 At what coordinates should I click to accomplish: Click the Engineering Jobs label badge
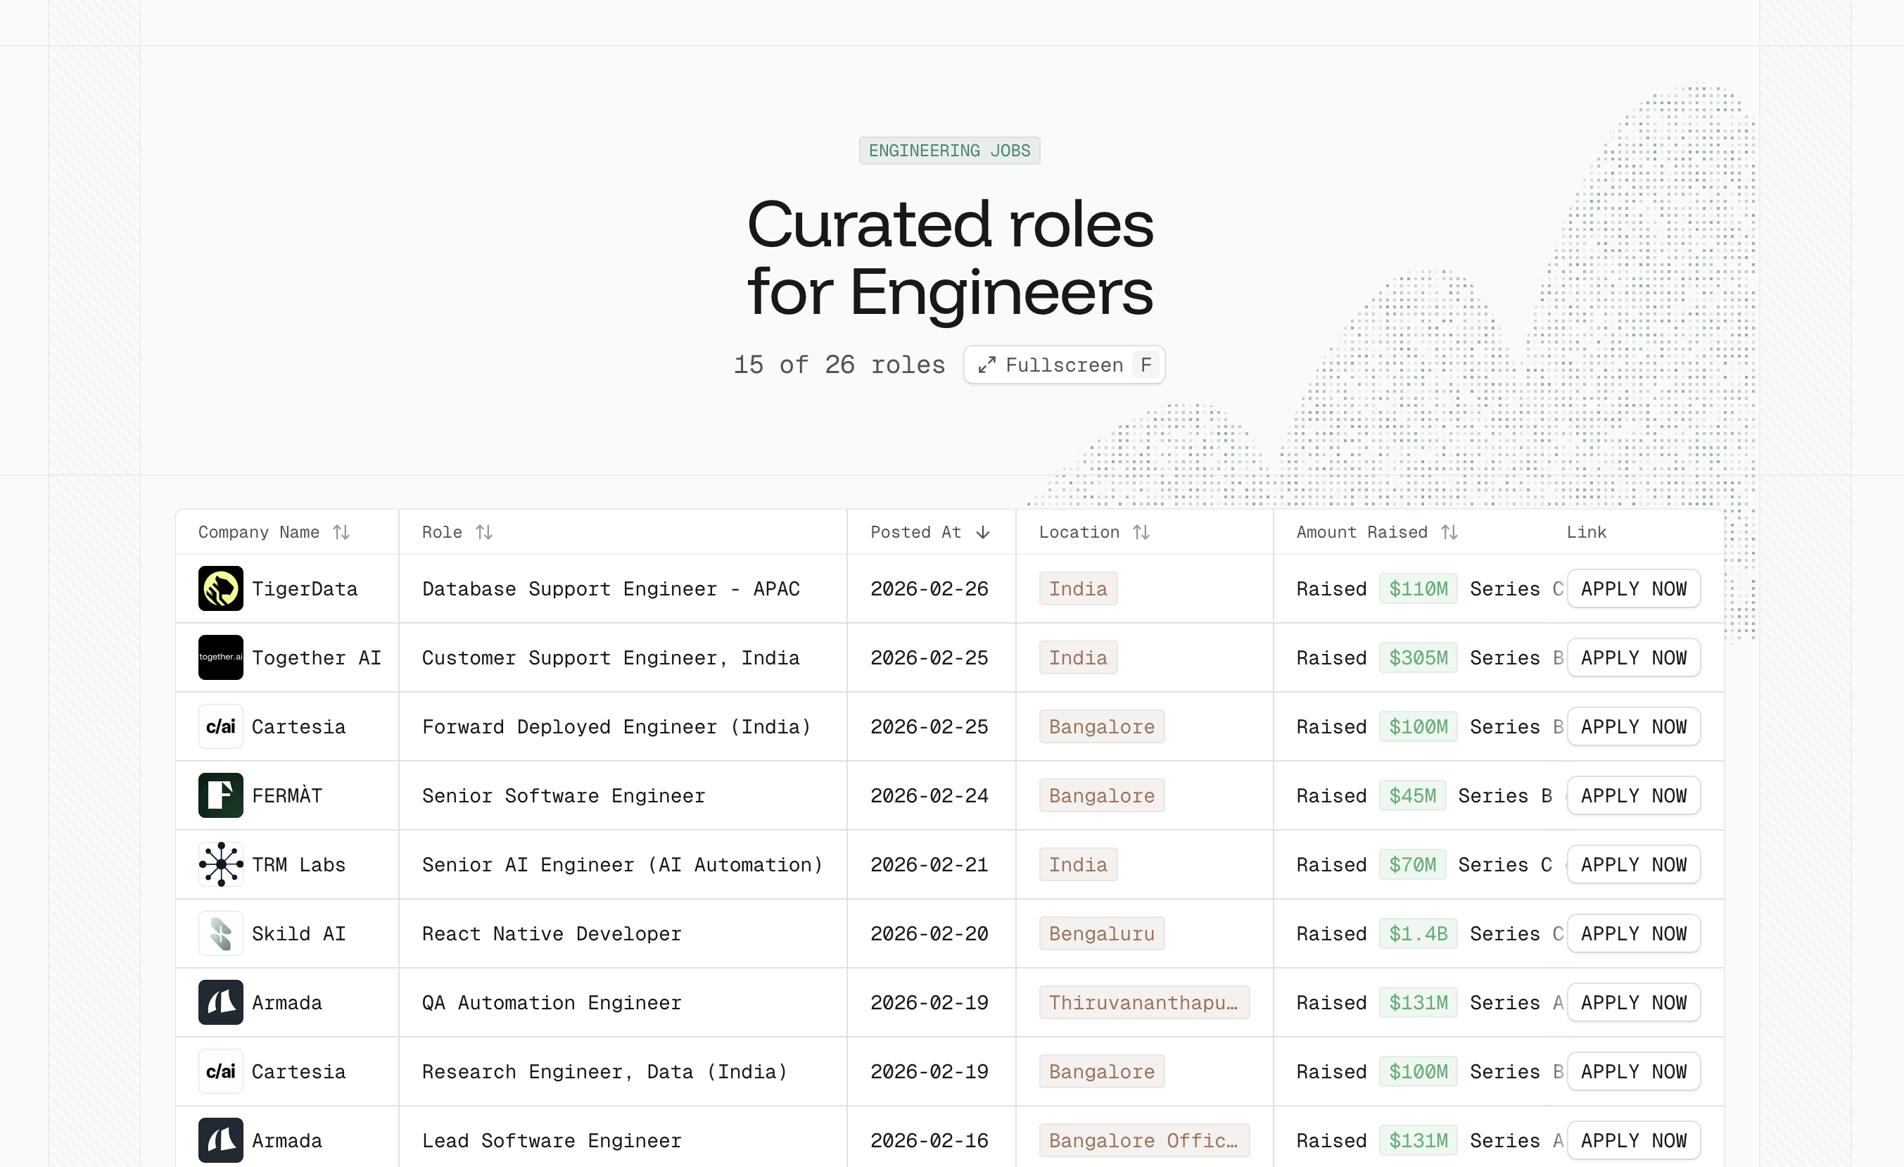(949, 151)
